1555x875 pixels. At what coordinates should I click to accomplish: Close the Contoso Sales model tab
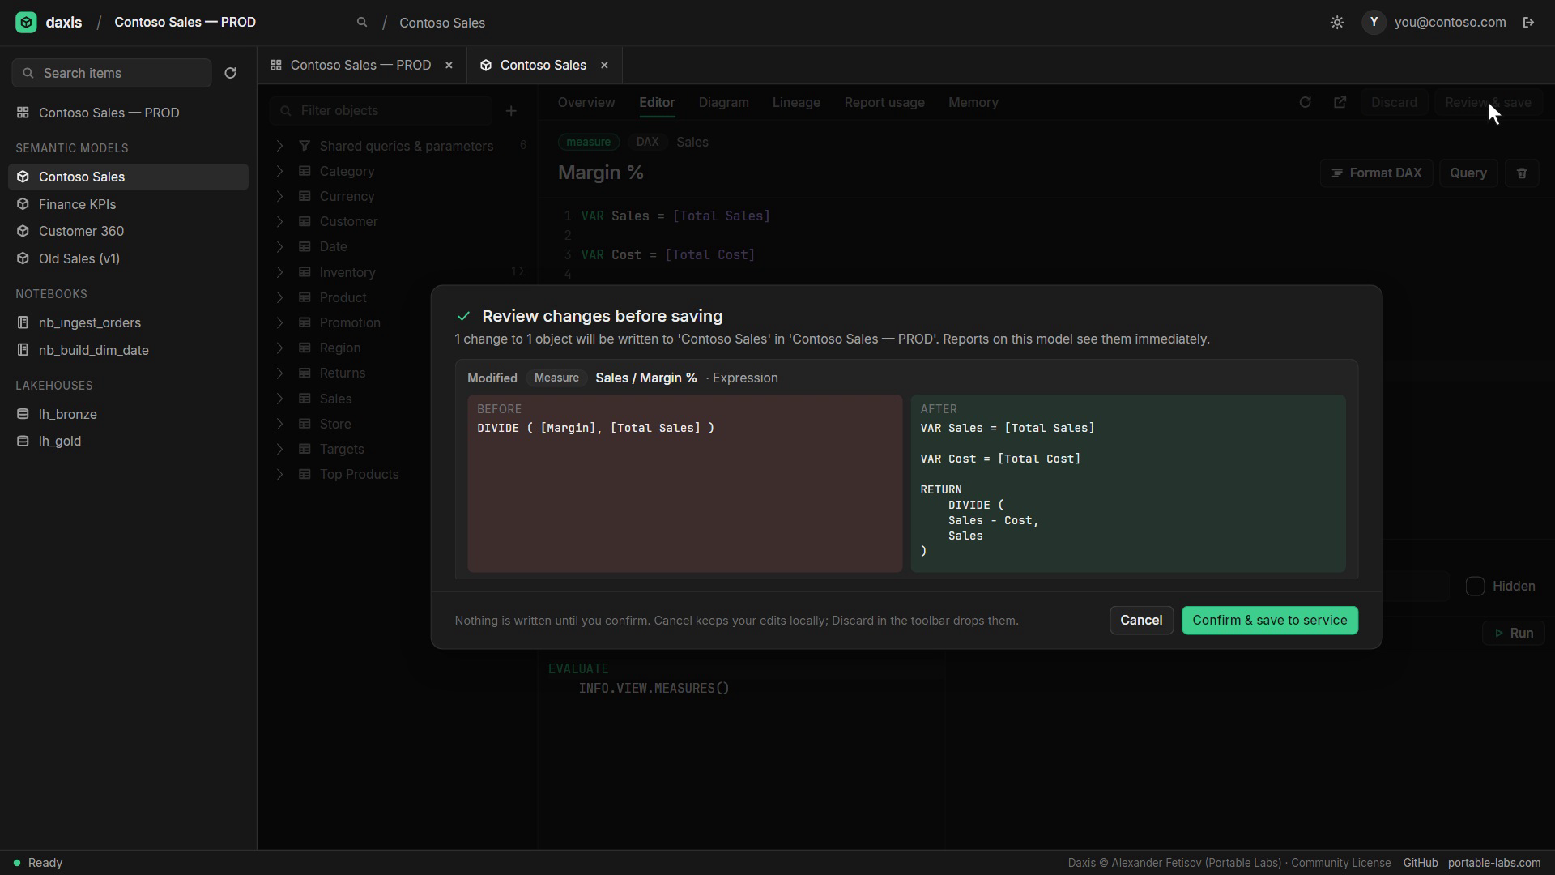pos(604,66)
